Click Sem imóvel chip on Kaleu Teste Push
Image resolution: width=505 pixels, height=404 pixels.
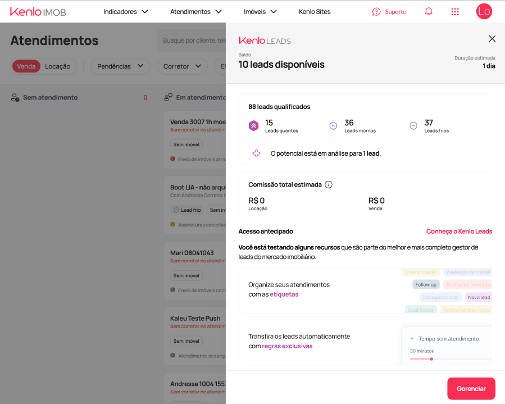pyautogui.click(x=186, y=341)
